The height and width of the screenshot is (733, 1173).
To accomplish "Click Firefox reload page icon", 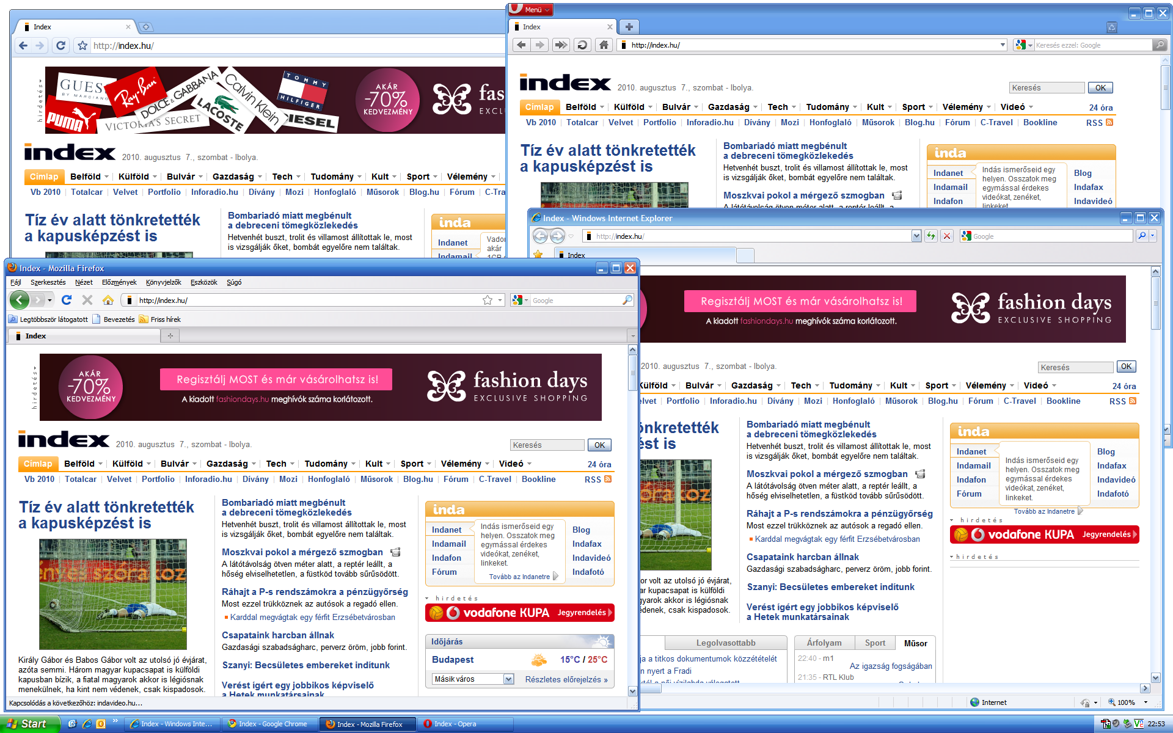I will coord(67,300).
